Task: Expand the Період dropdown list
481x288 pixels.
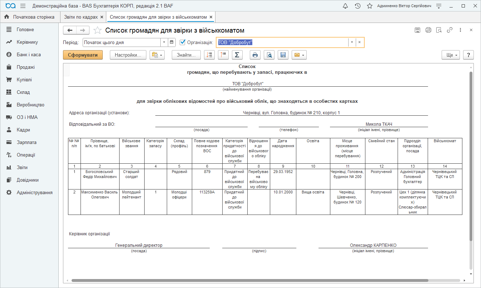Action: point(164,42)
